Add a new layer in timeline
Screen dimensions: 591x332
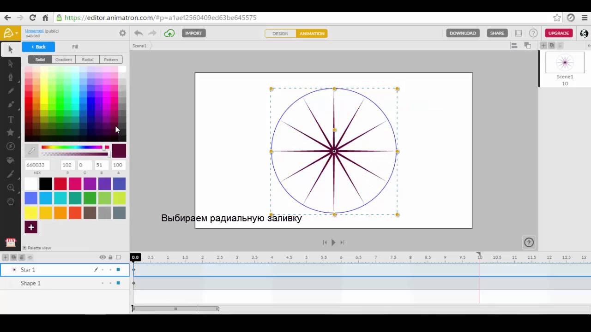click(6, 257)
